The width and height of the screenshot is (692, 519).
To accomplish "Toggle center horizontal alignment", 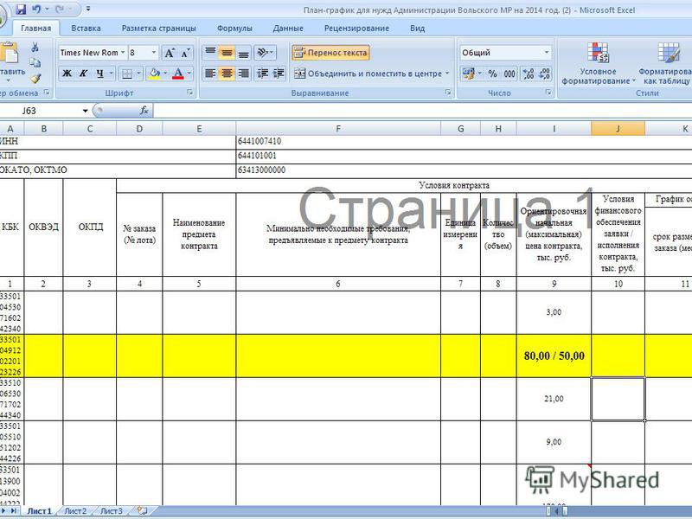I will pyautogui.click(x=227, y=74).
